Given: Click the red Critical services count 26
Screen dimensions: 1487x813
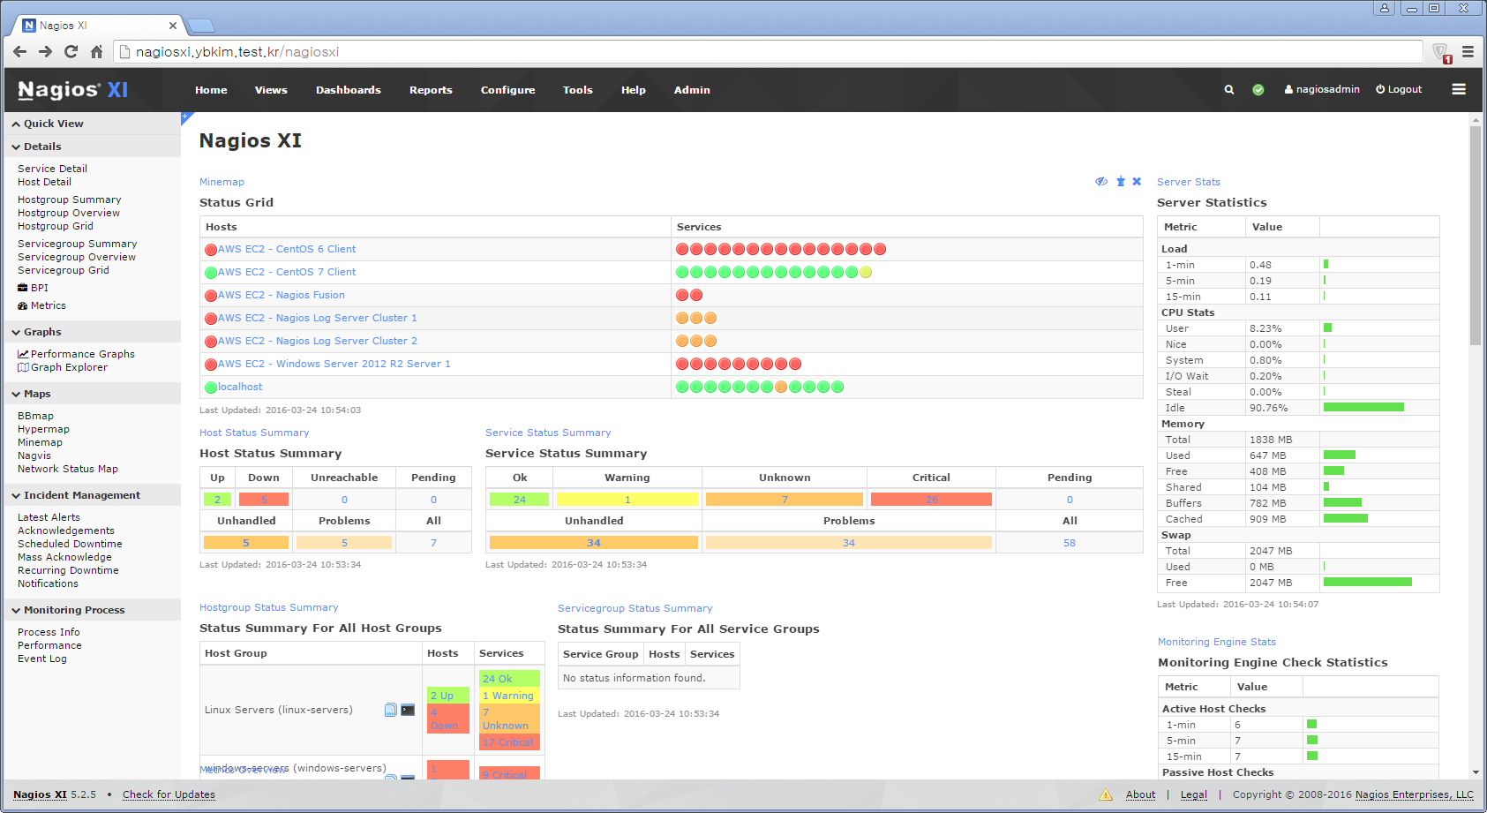Looking at the screenshot, I should 931,500.
